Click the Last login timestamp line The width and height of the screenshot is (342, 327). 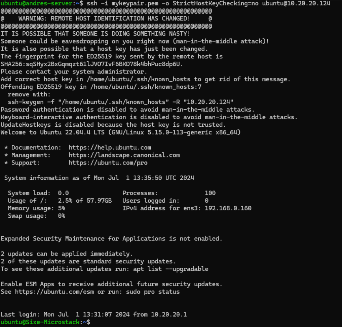[x=94, y=315]
